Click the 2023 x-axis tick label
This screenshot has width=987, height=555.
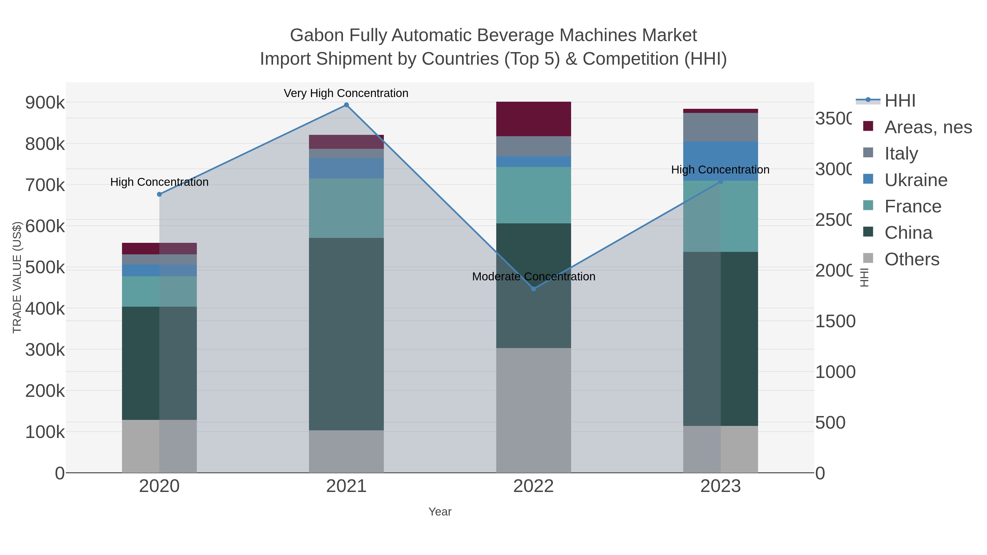(x=721, y=486)
